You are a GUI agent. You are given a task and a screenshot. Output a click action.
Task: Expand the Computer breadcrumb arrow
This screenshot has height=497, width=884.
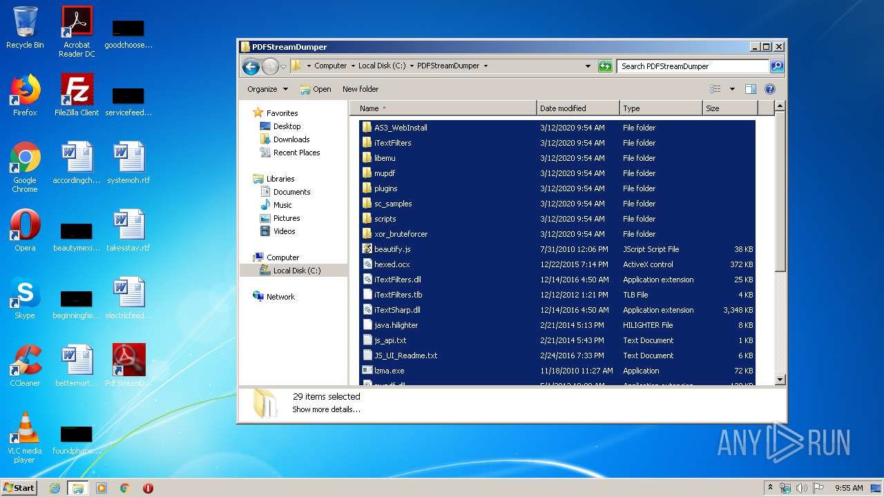point(353,66)
